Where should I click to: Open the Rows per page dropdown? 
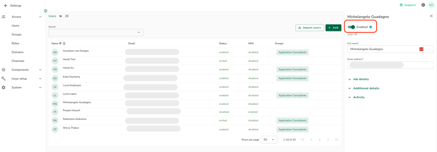[x=269, y=139]
